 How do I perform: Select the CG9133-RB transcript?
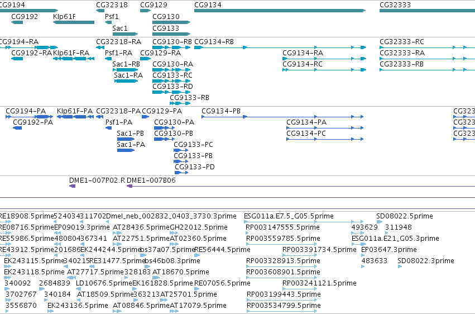point(180,104)
